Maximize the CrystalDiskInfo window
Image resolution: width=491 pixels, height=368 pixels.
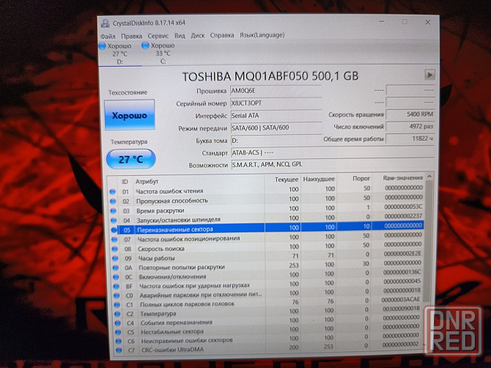point(404,22)
